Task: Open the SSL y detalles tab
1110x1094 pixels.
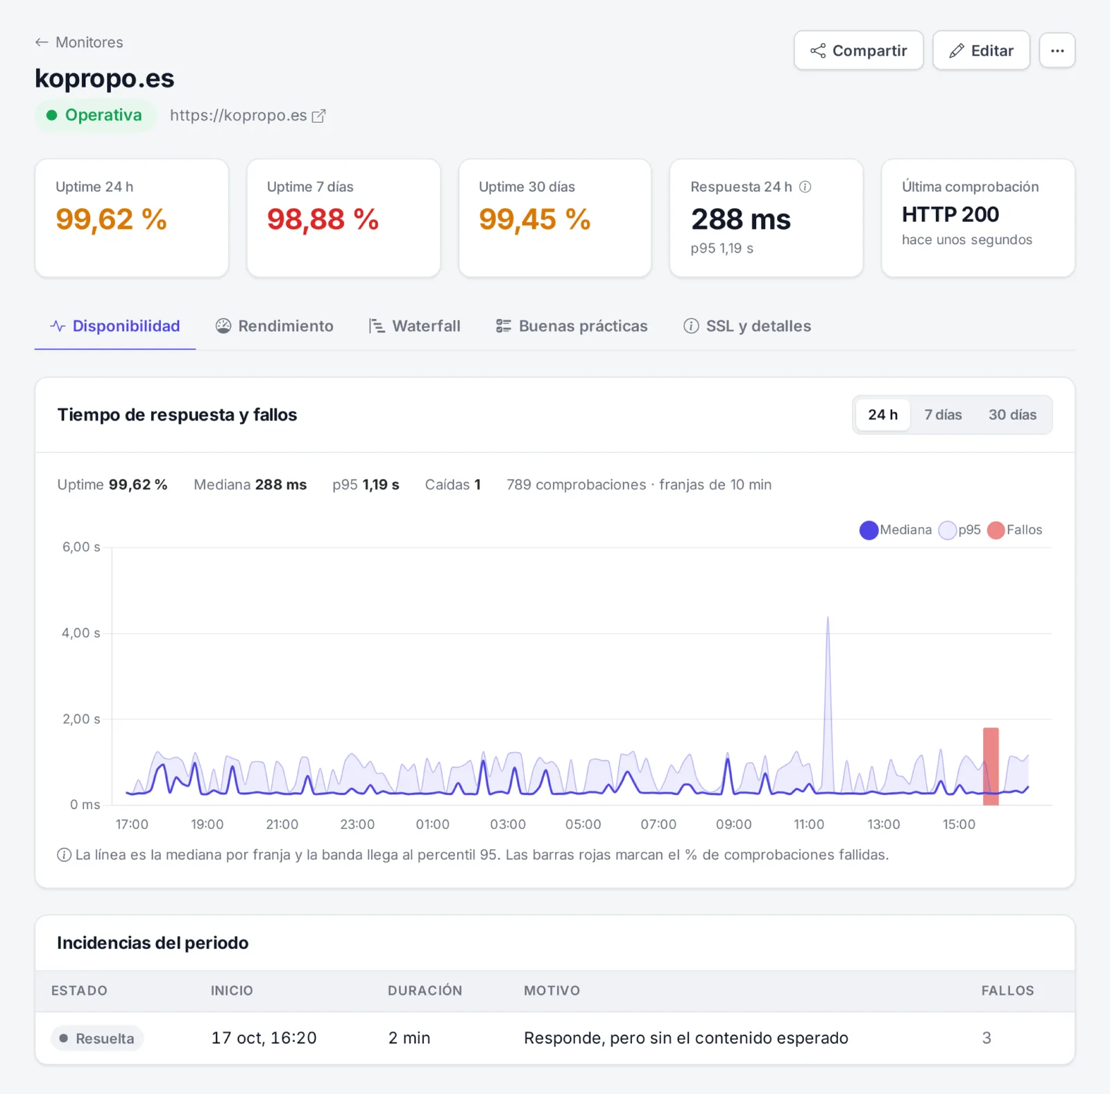Action: (747, 326)
